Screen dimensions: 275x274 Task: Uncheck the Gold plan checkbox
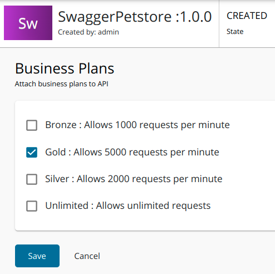(x=32, y=152)
